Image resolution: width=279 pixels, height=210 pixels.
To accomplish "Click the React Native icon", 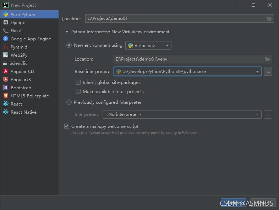I will coord(6,112).
